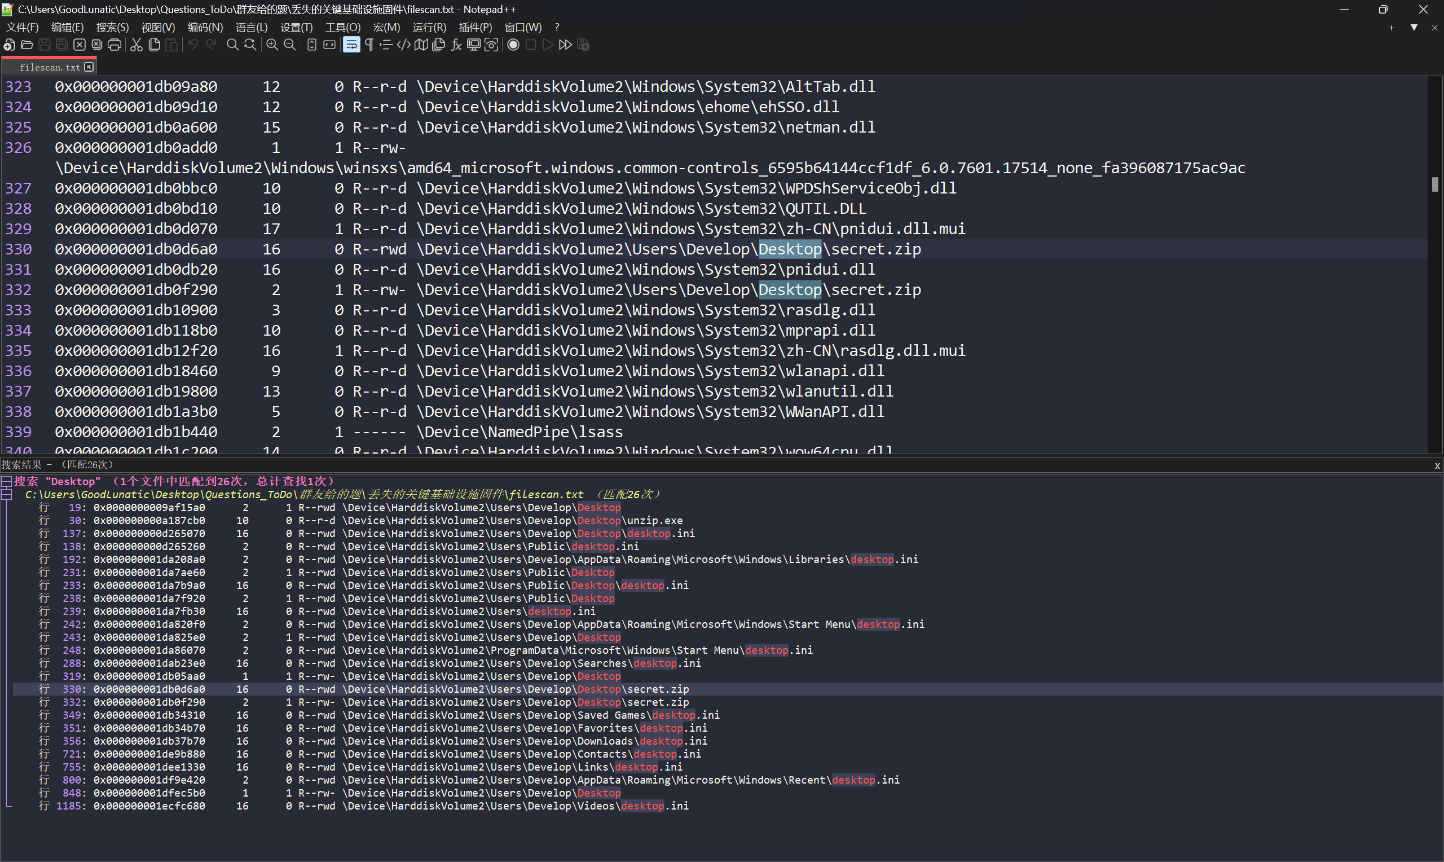Select result line 349 Saved Games desktop.ini

click(378, 715)
